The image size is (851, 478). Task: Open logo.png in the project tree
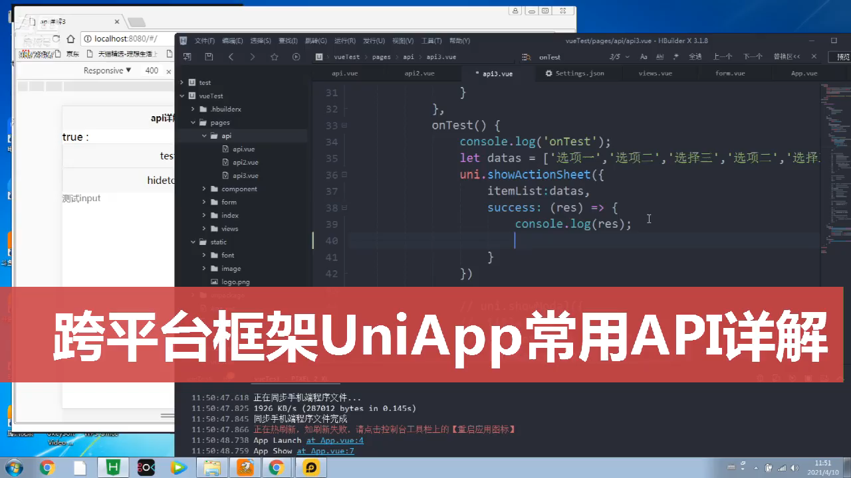(x=236, y=281)
